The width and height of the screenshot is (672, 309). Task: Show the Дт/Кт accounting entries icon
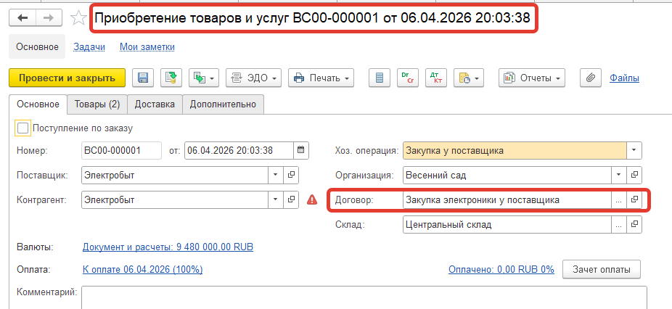(x=435, y=78)
